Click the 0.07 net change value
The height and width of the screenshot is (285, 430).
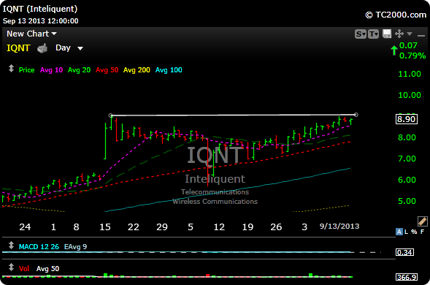(408, 45)
